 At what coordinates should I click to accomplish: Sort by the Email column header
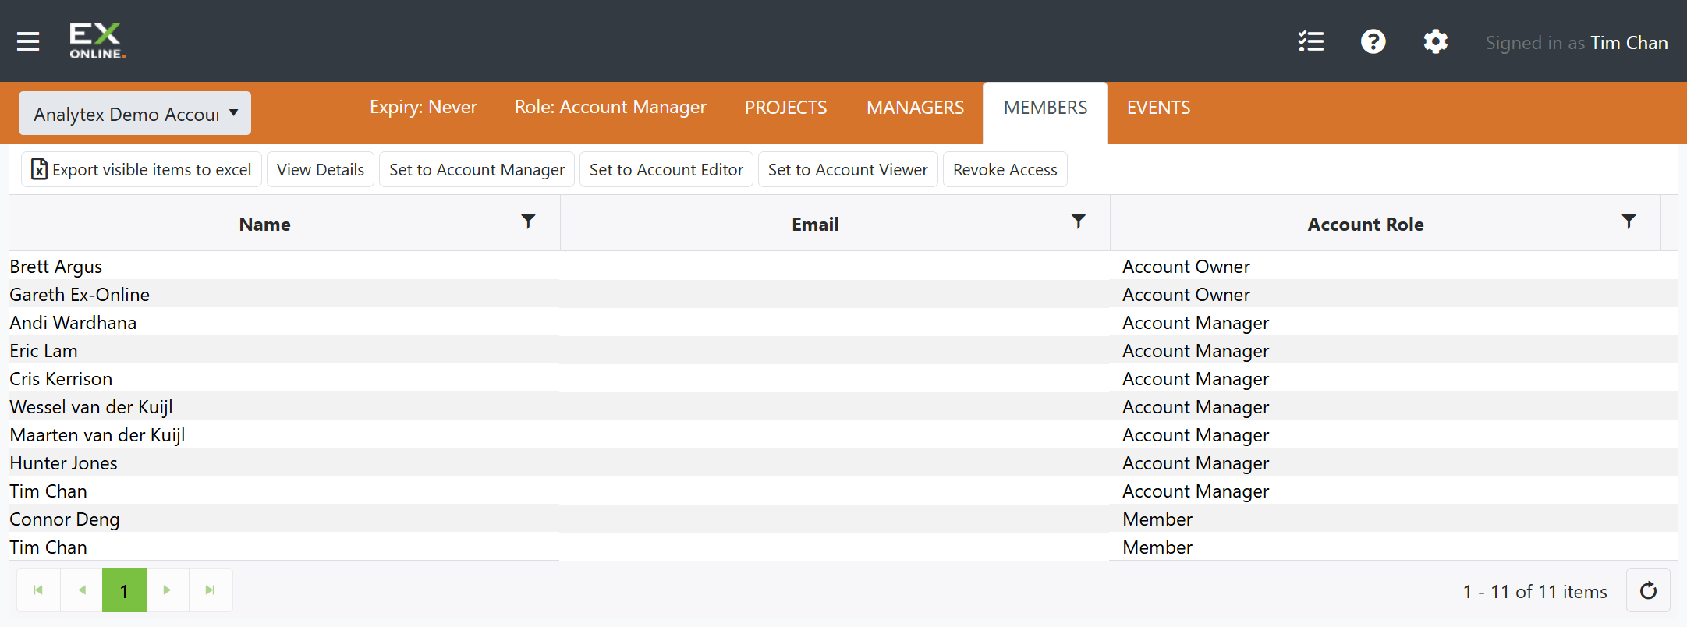pos(815,225)
